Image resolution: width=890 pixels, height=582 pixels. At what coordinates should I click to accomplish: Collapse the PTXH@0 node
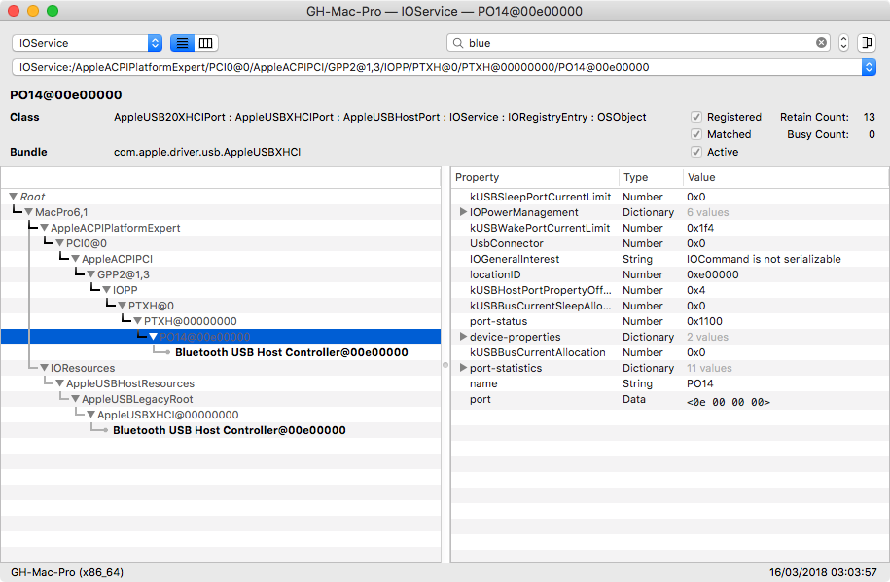pyautogui.click(x=122, y=306)
